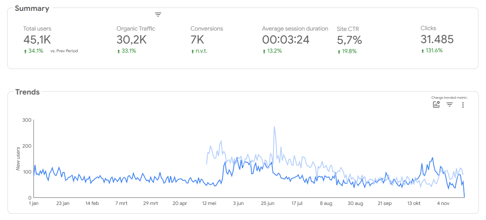Screen dimensions: 486x220
Task: Click the n.v.t. change under Conversions
Action: point(202,51)
